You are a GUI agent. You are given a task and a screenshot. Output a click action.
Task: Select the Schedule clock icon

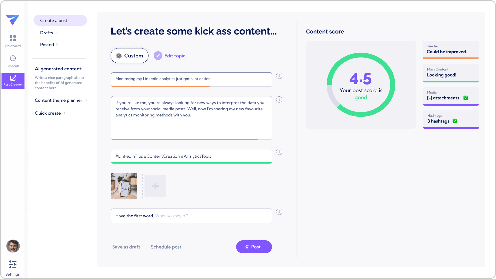tap(13, 58)
